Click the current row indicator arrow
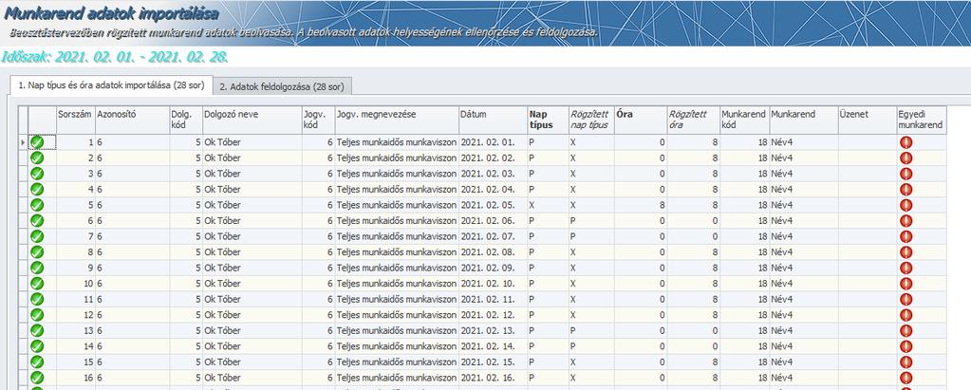This screenshot has height=390, width=971. click(x=23, y=142)
